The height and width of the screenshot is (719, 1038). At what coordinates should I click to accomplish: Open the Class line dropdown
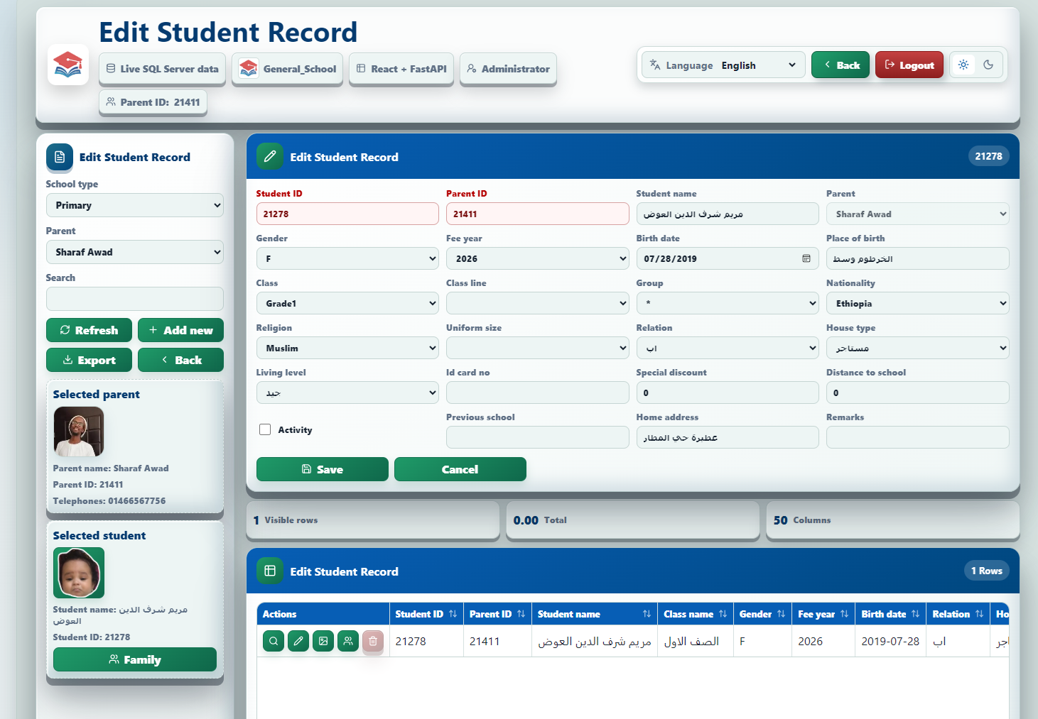[x=537, y=303]
